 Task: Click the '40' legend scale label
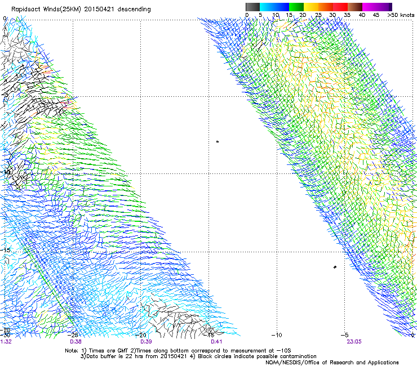coord(362,15)
